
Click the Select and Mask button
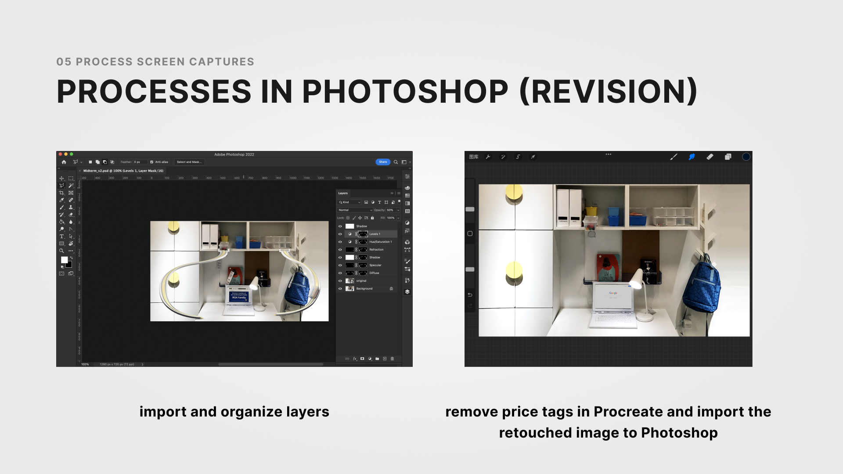click(189, 162)
